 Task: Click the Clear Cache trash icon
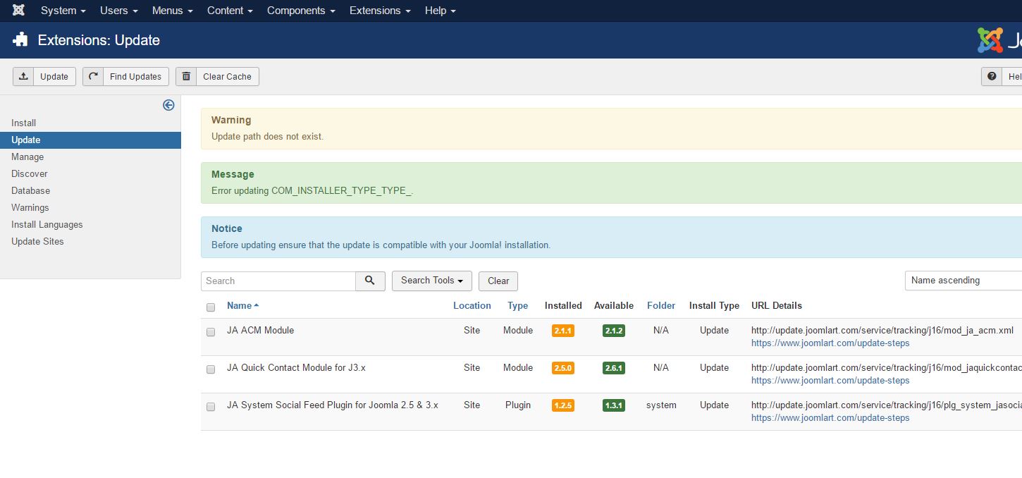(x=186, y=77)
